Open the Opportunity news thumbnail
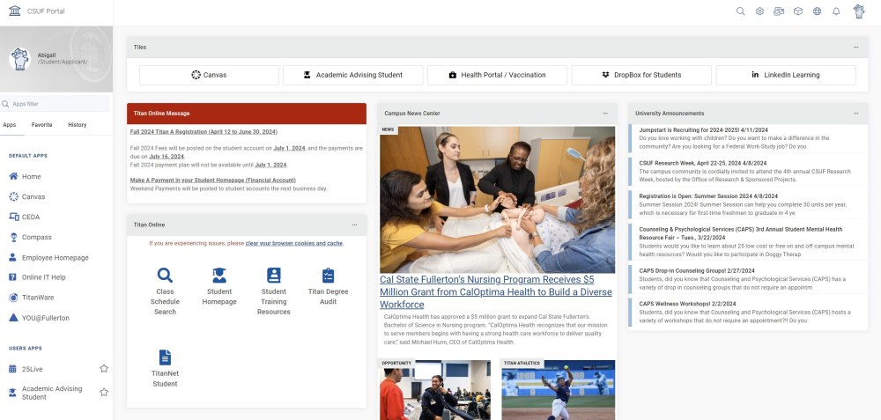Image resolution: width=881 pixels, height=420 pixels. (435, 390)
